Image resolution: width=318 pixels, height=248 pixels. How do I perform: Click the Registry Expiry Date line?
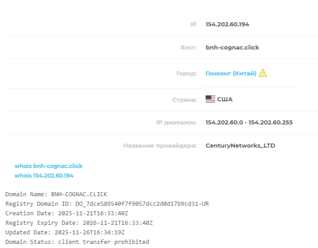coord(79,223)
